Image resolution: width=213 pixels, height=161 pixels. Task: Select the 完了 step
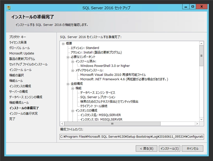[x=12, y=119]
